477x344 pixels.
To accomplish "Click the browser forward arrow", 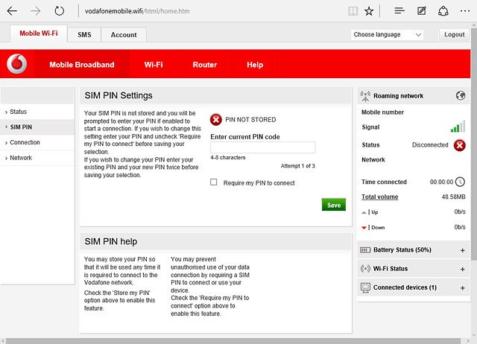I will click(x=36, y=11).
